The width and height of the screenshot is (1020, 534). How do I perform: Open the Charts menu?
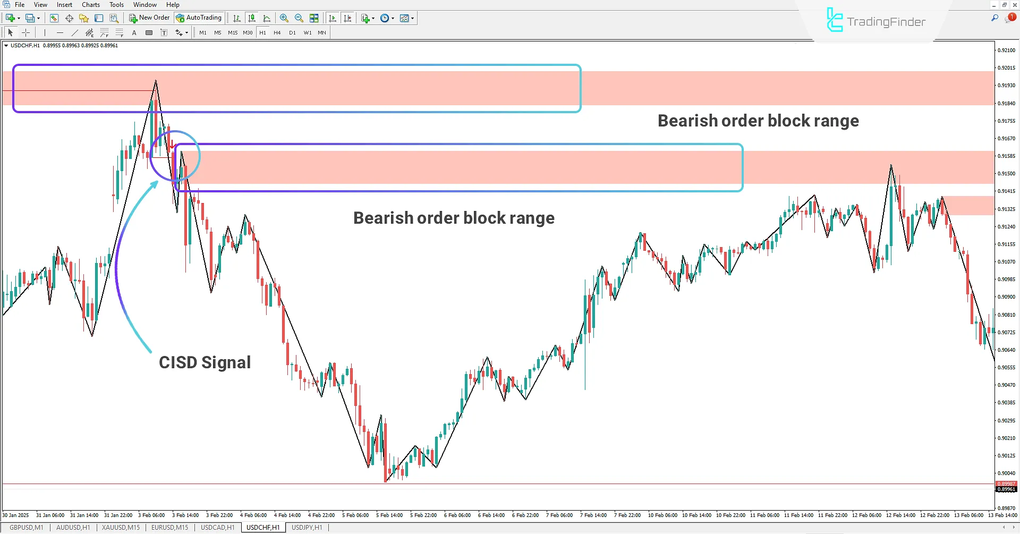point(90,4)
